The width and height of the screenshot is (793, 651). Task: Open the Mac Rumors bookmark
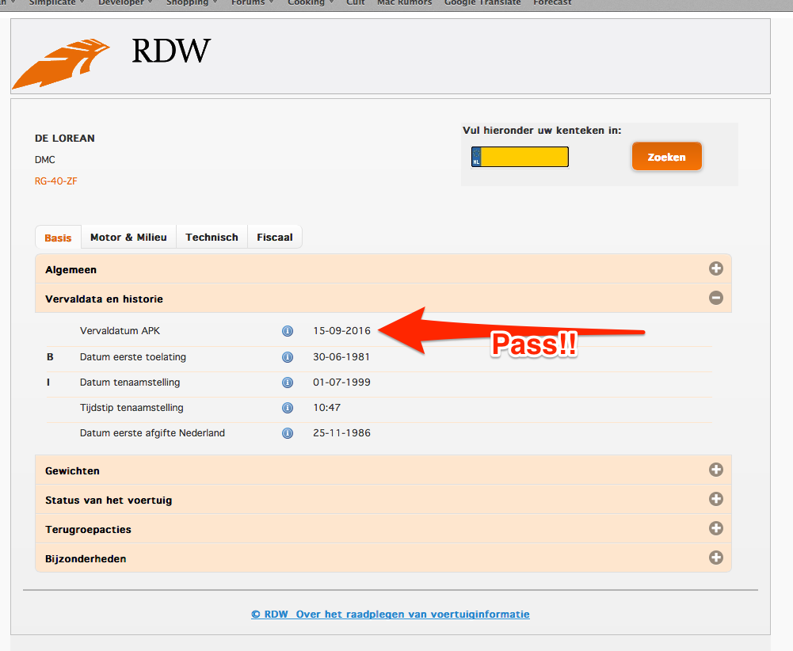pyautogui.click(x=404, y=3)
